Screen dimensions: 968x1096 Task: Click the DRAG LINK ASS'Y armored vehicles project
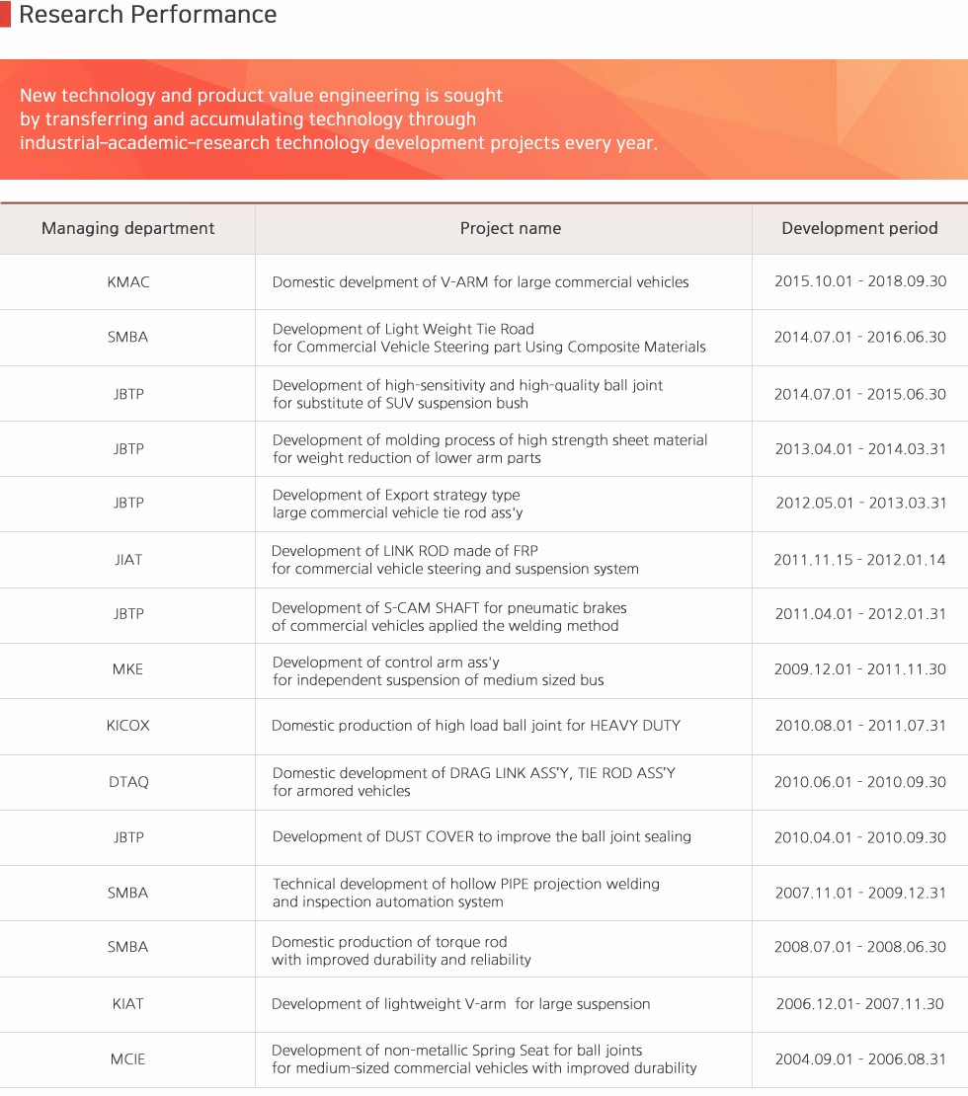click(473, 781)
